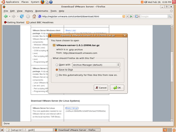Open the Latest BBC Headlines bookmark
Viewport: 176px width, 132px height.
40,22
